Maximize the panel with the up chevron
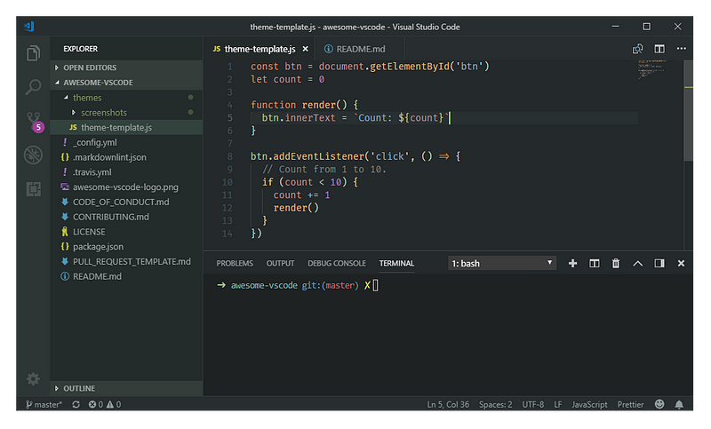711x429 pixels. (x=637, y=263)
